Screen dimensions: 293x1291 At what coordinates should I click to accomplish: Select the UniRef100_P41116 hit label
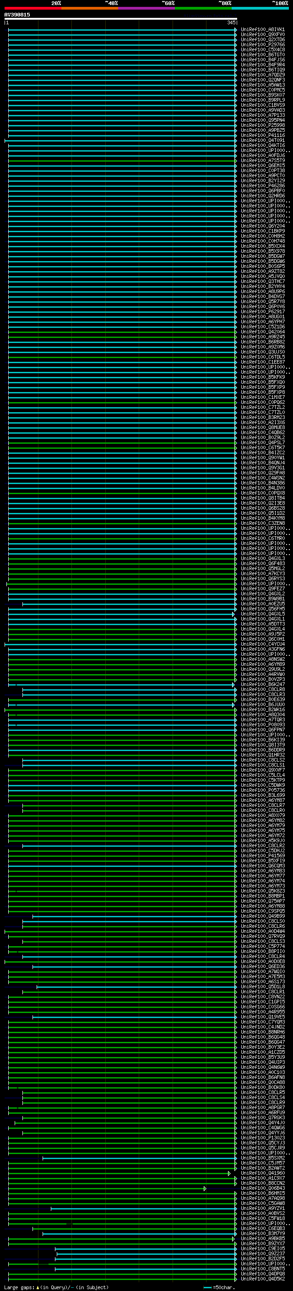pyautogui.click(x=262, y=135)
